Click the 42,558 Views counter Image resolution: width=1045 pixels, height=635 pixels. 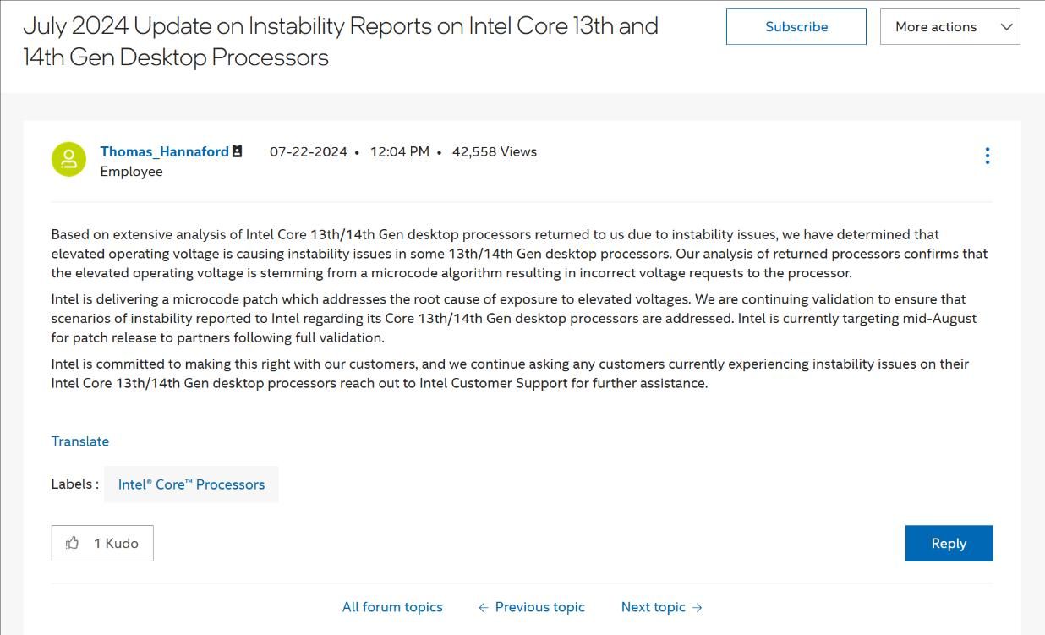(x=495, y=151)
